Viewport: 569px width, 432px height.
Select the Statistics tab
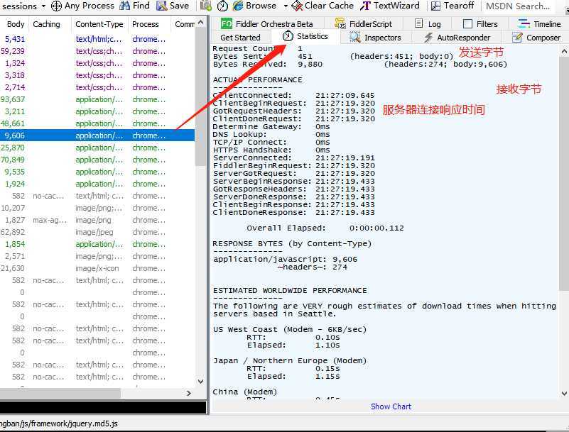click(x=305, y=36)
